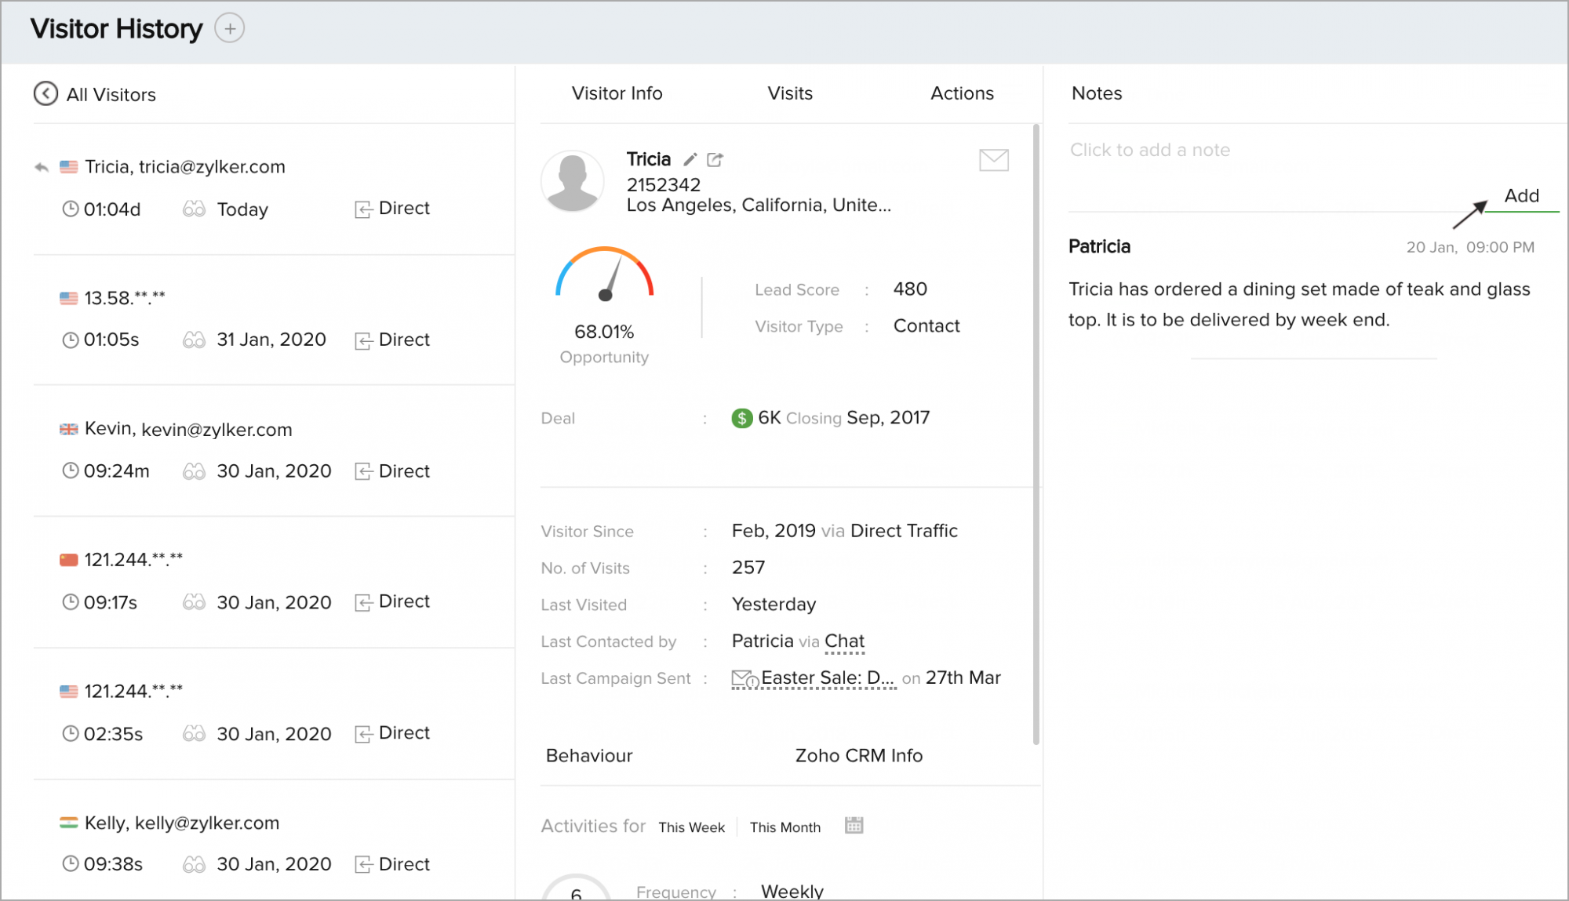Viewport: 1569px width, 901px height.
Task: Click the note input field to add a note
Action: pyautogui.click(x=1149, y=150)
